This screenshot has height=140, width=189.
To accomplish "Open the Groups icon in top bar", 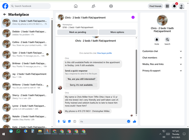I will click(111, 6).
